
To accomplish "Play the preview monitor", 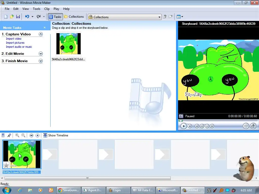I will click(x=184, y=126).
